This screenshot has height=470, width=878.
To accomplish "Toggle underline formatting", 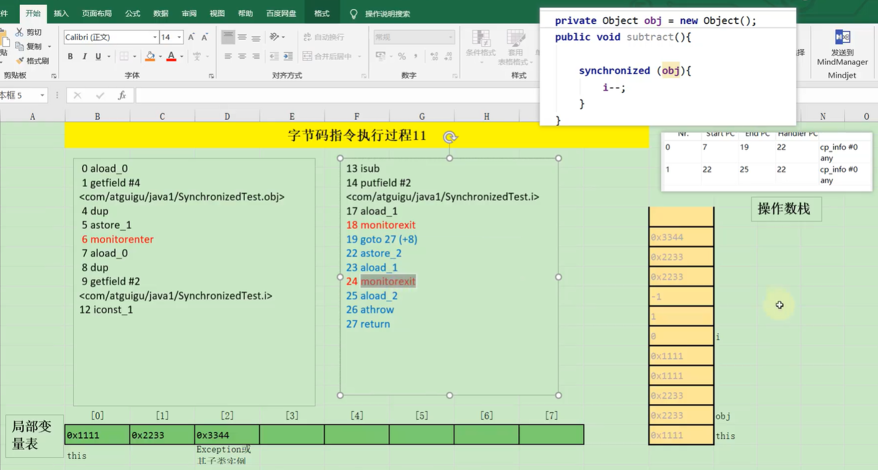I will coord(98,57).
